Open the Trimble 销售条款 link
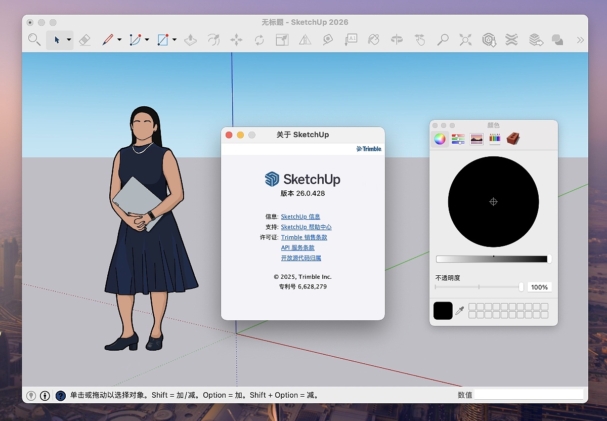 tap(304, 237)
